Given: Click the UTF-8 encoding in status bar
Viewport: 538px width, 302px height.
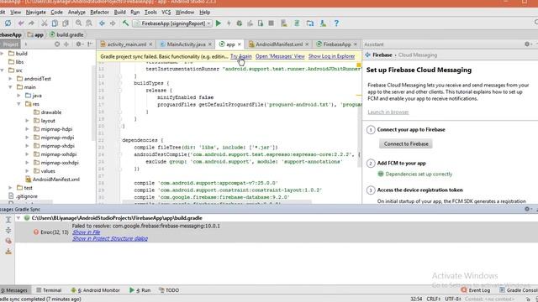Looking at the screenshot, I should click(453, 299).
